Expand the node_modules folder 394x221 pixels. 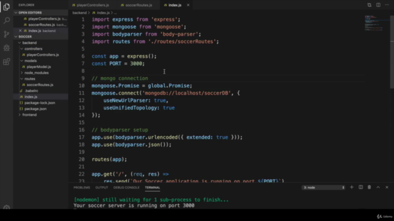(36, 72)
